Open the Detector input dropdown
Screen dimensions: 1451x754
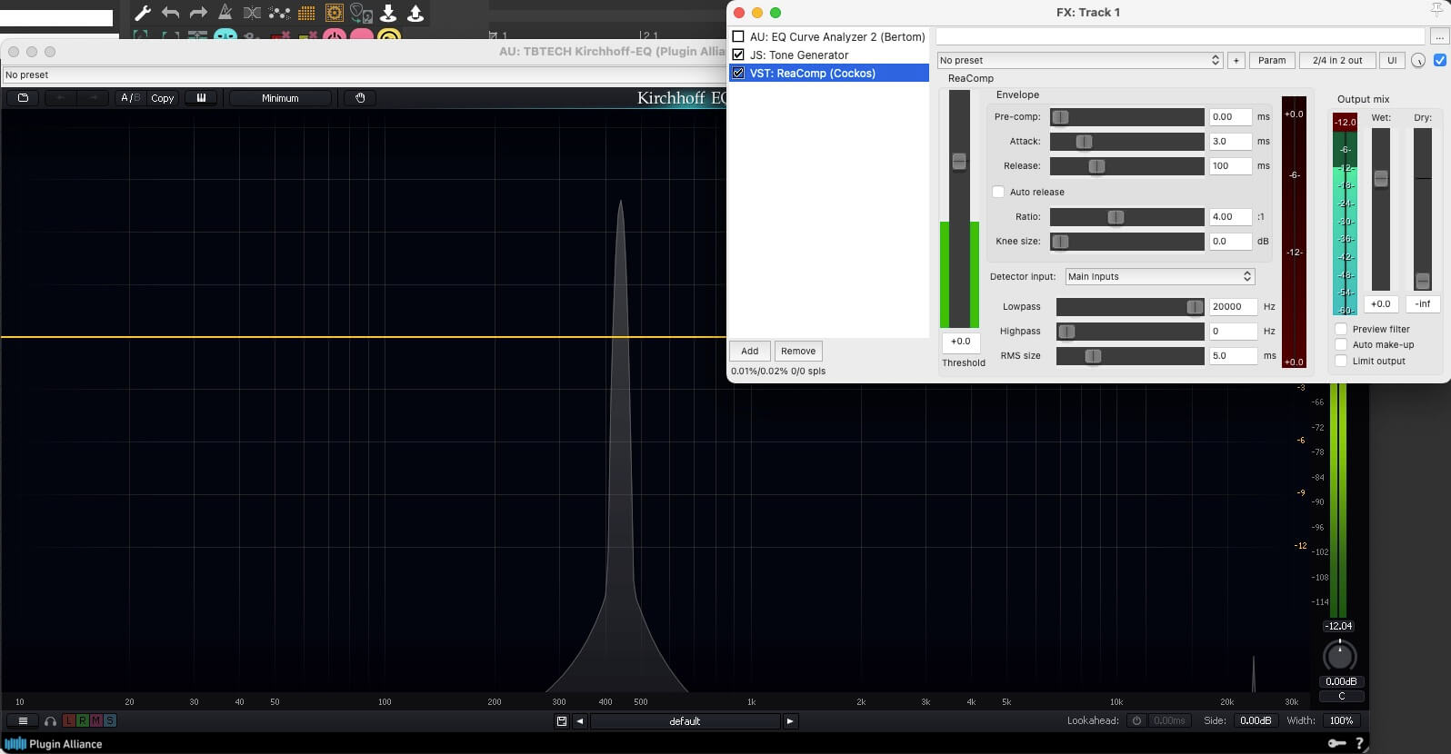pyautogui.click(x=1159, y=276)
